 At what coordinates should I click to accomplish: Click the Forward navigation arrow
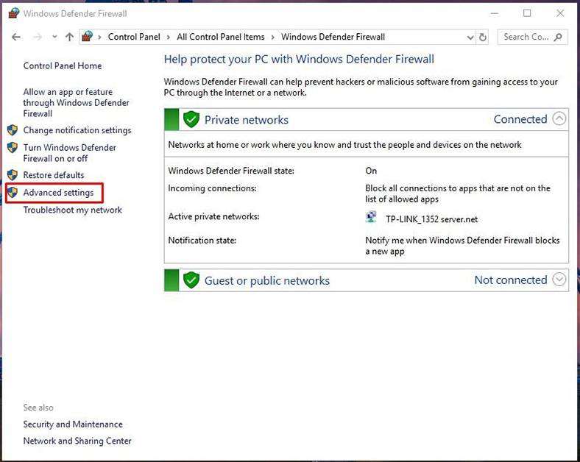click(38, 37)
